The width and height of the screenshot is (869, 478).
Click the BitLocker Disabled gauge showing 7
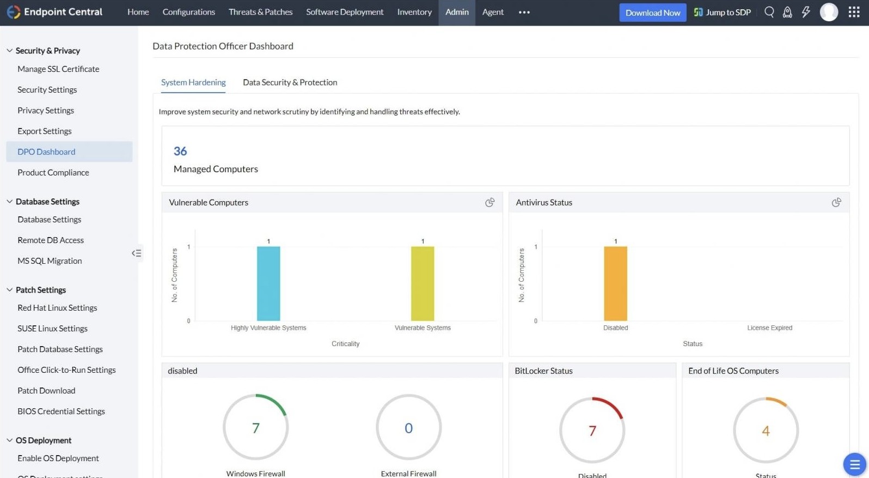pos(592,430)
